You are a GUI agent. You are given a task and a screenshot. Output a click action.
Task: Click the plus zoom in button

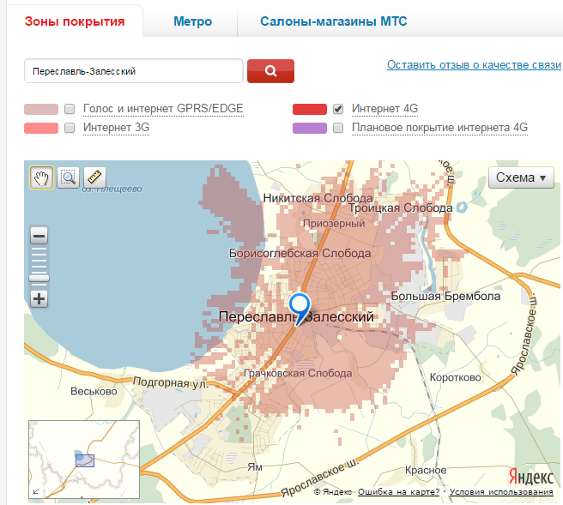(x=39, y=298)
